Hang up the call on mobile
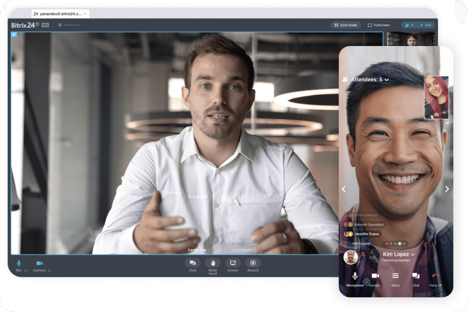468x312 pixels. [436, 276]
